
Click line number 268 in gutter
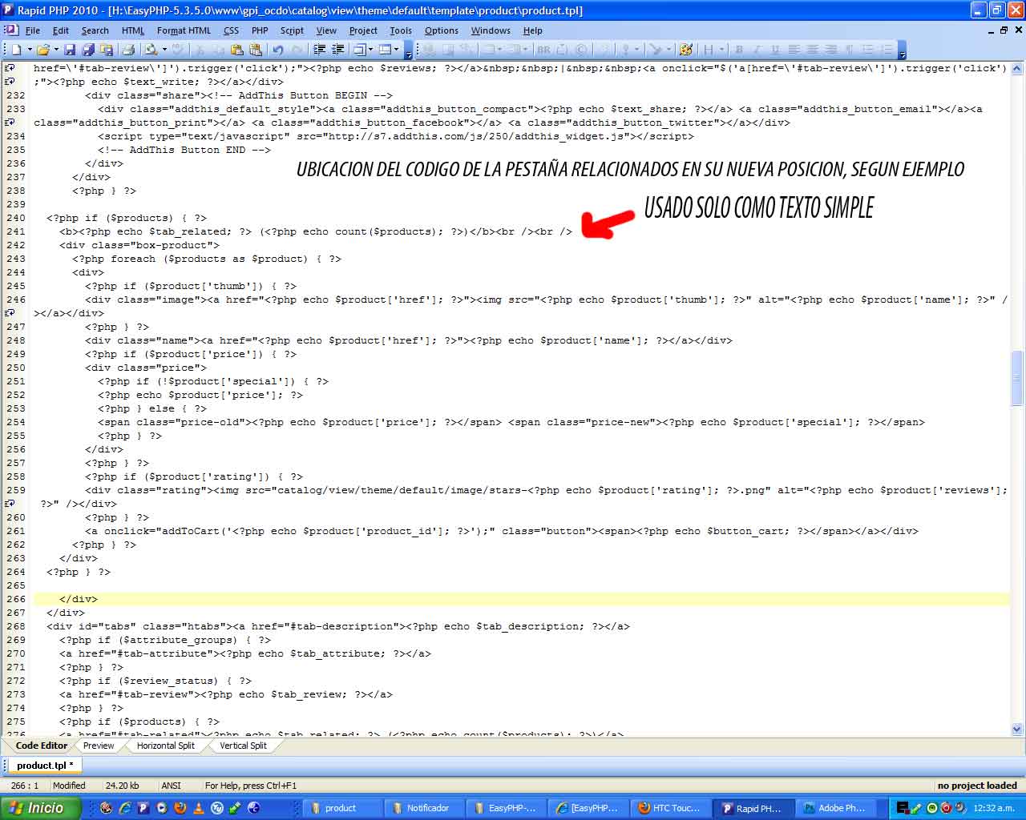tap(16, 626)
